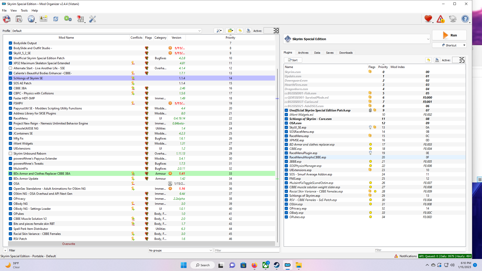Image resolution: width=482 pixels, height=271 pixels.
Task: Select the OSA.esm plugin row
Action: pos(375,123)
